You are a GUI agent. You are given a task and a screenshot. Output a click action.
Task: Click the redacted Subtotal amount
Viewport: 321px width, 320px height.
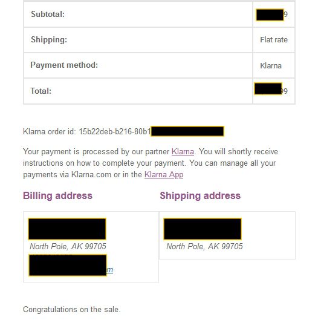pos(270,15)
